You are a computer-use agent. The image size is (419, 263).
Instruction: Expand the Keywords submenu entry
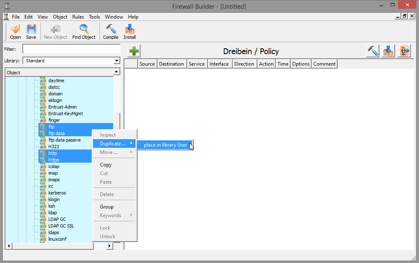point(114,216)
